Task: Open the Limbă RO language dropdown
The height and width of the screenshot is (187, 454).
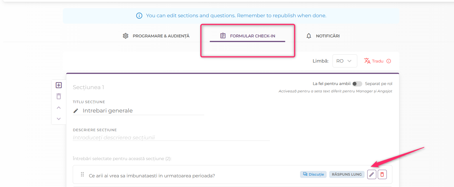Action: [x=345, y=61]
